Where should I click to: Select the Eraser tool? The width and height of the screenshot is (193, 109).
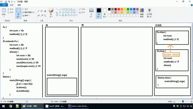tap(38, 15)
